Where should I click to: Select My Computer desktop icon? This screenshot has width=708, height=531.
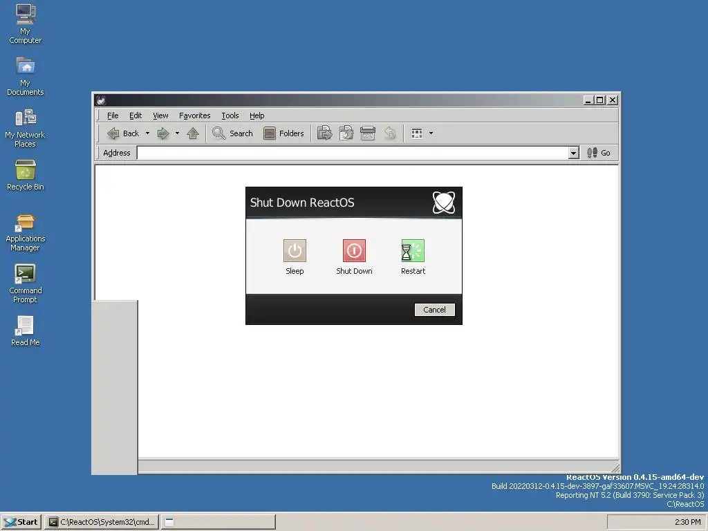pyautogui.click(x=26, y=24)
